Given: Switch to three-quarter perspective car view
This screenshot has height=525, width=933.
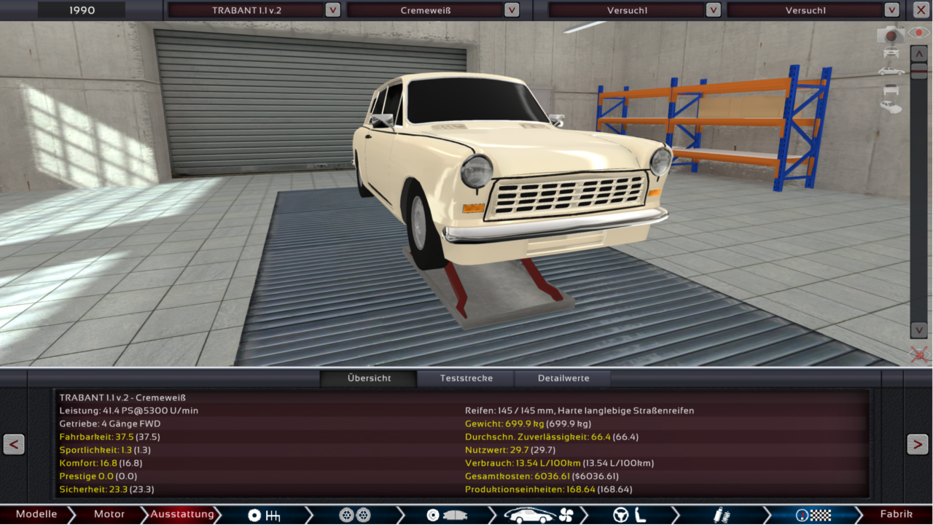Looking at the screenshot, I should pos(891,106).
